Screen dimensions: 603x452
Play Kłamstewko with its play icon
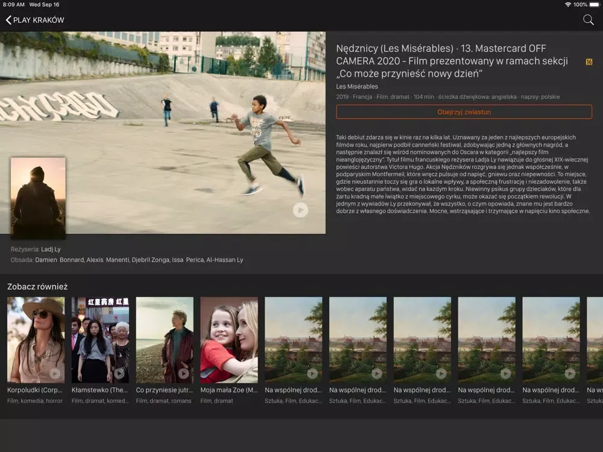[119, 373]
